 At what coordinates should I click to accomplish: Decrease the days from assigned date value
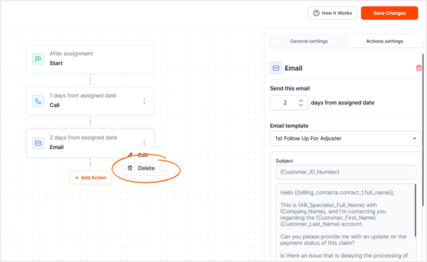[x=301, y=105]
